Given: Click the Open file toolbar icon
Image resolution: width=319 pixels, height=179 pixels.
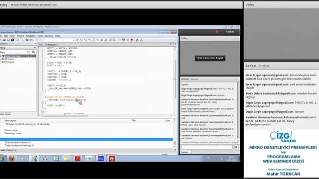Looking at the screenshot, I should tap(4, 40).
